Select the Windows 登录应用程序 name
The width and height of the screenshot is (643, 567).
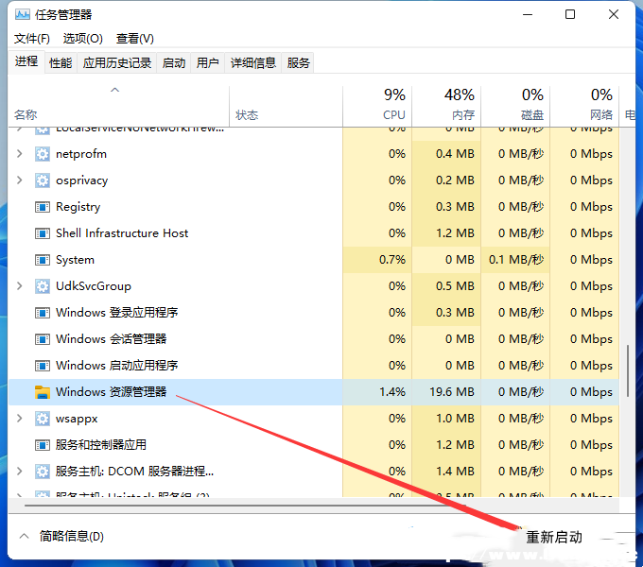pos(117,313)
